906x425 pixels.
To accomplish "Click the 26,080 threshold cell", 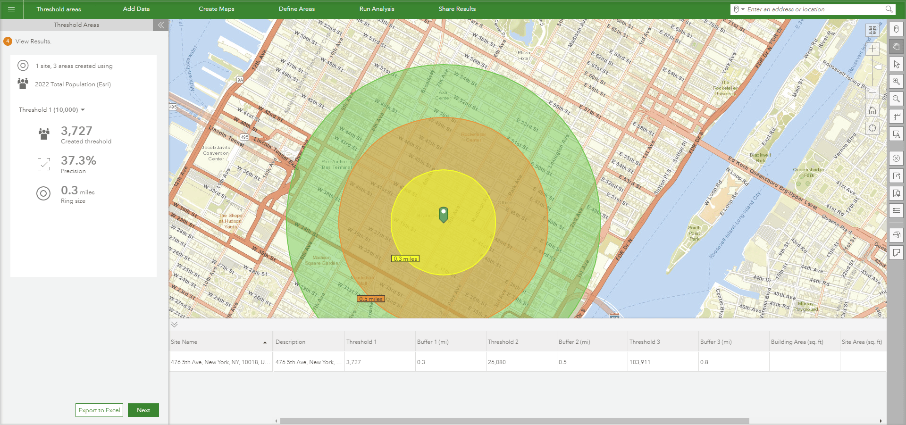I will pos(521,362).
